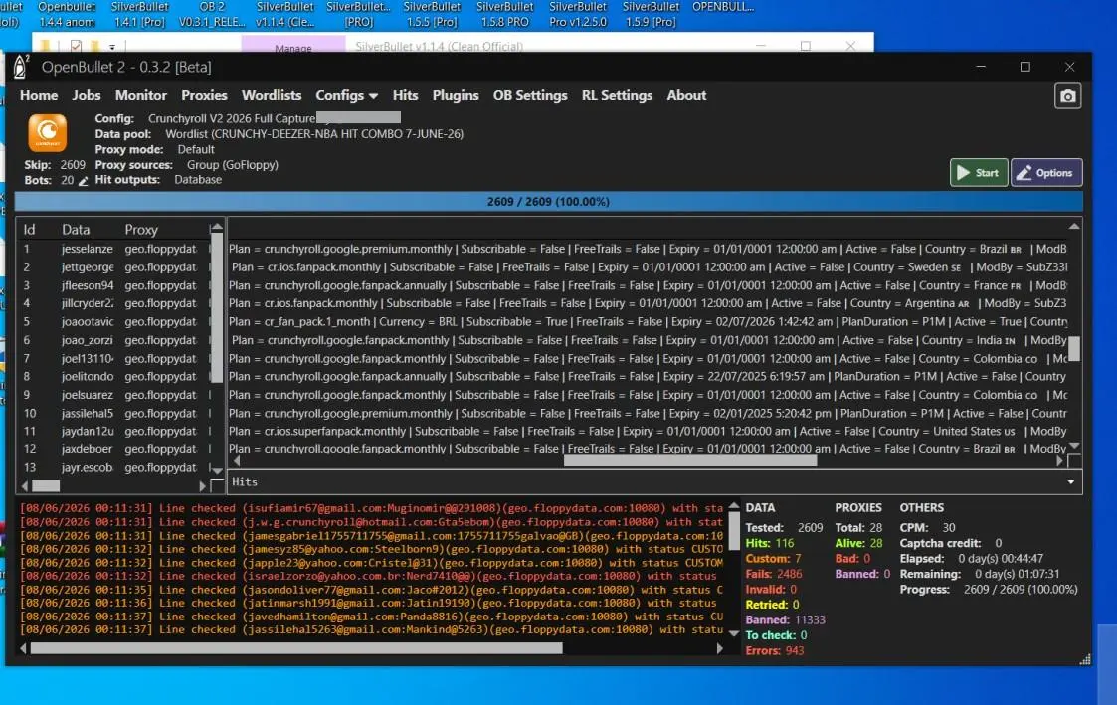The height and width of the screenshot is (705, 1117).
Task: Go to the Home menu
Action: [x=39, y=95]
